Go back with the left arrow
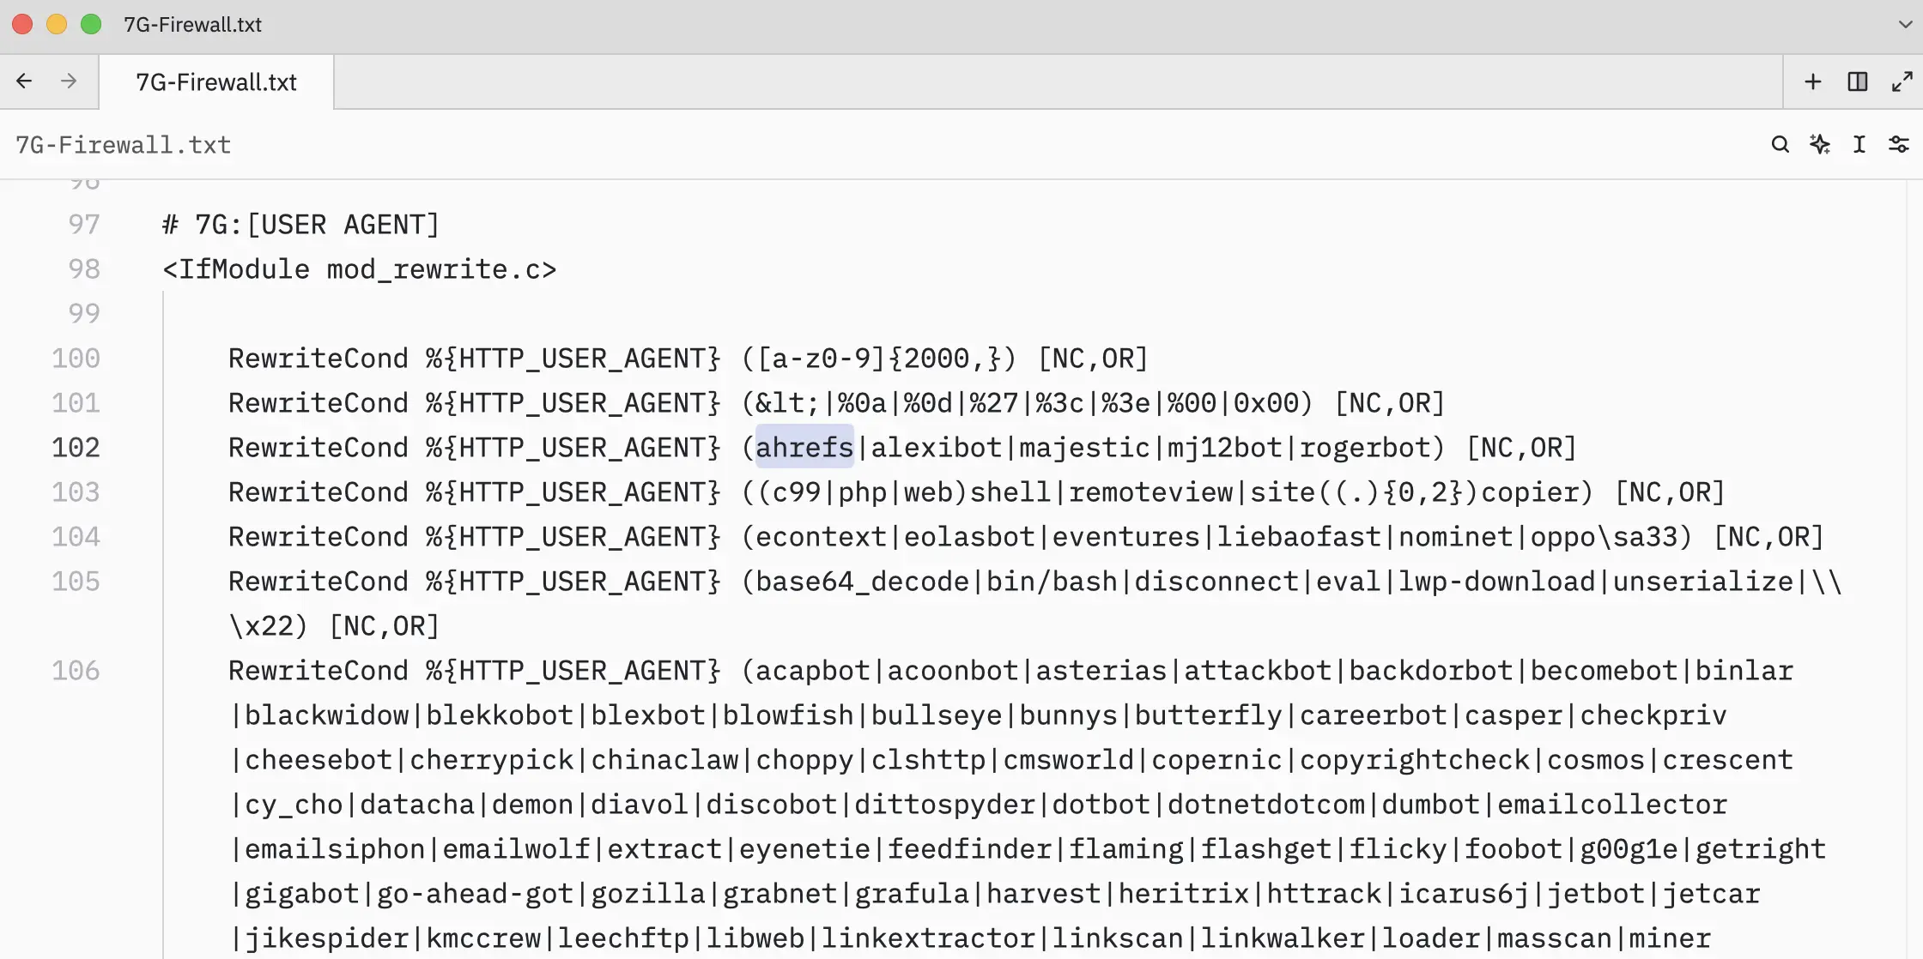Image resolution: width=1923 pixels, height=959 pixels. 24,81
